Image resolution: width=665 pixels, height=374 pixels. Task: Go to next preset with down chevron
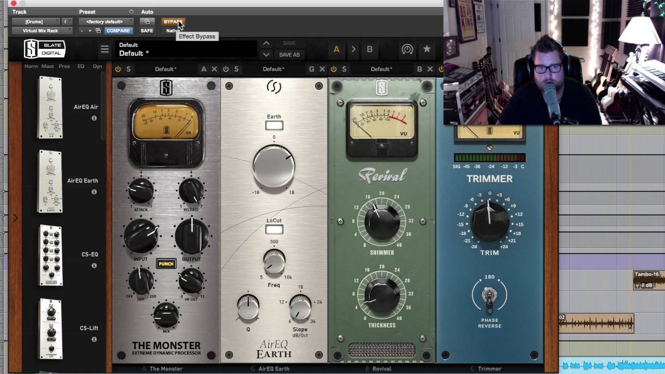266,55
